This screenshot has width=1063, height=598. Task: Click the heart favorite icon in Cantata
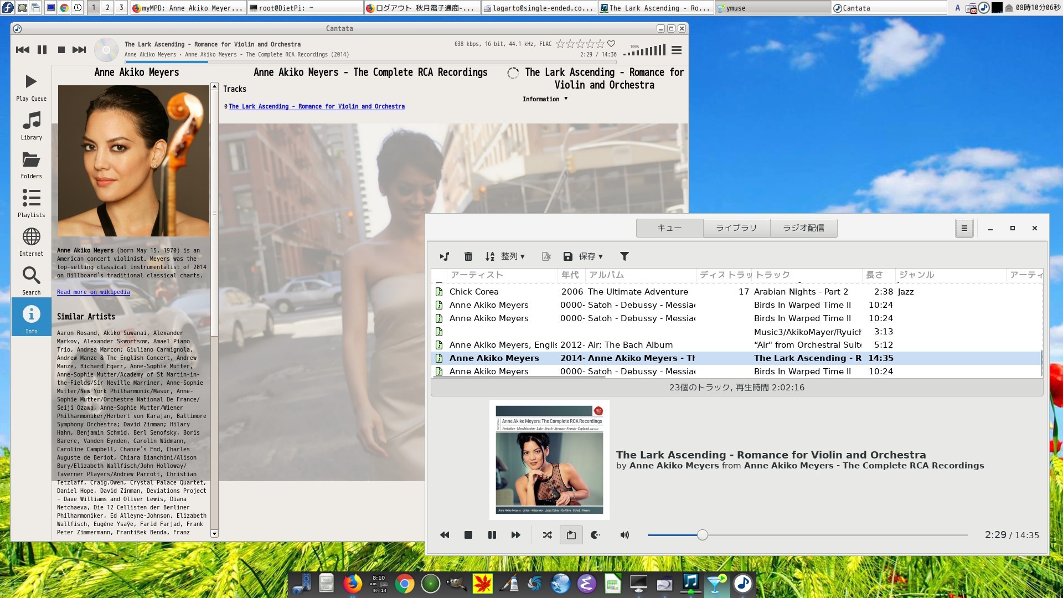611,44
